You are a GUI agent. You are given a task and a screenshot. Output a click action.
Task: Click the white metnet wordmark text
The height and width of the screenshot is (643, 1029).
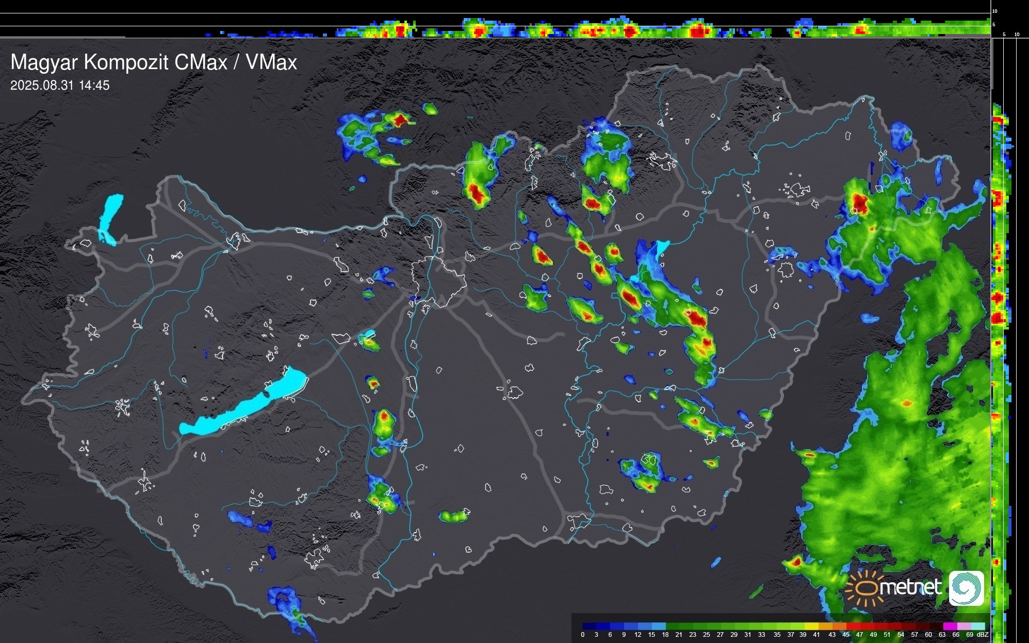click(x=910, y=587)
